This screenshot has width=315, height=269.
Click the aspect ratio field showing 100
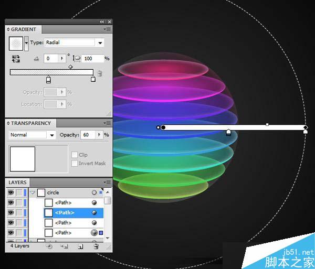pyautogui.click(x=93, y=58)
